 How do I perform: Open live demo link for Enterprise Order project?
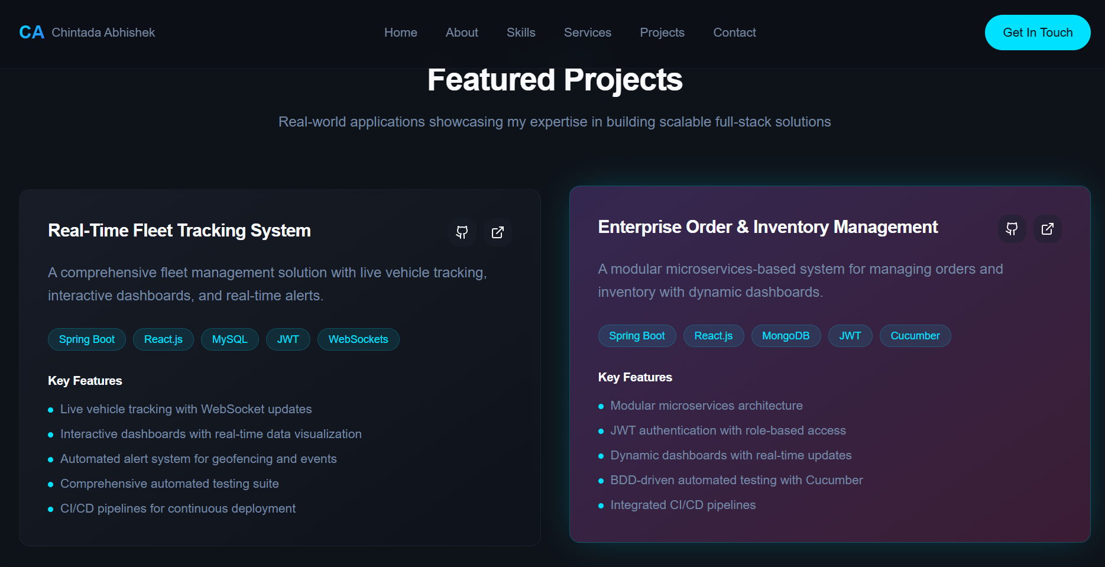(1047, 229)
